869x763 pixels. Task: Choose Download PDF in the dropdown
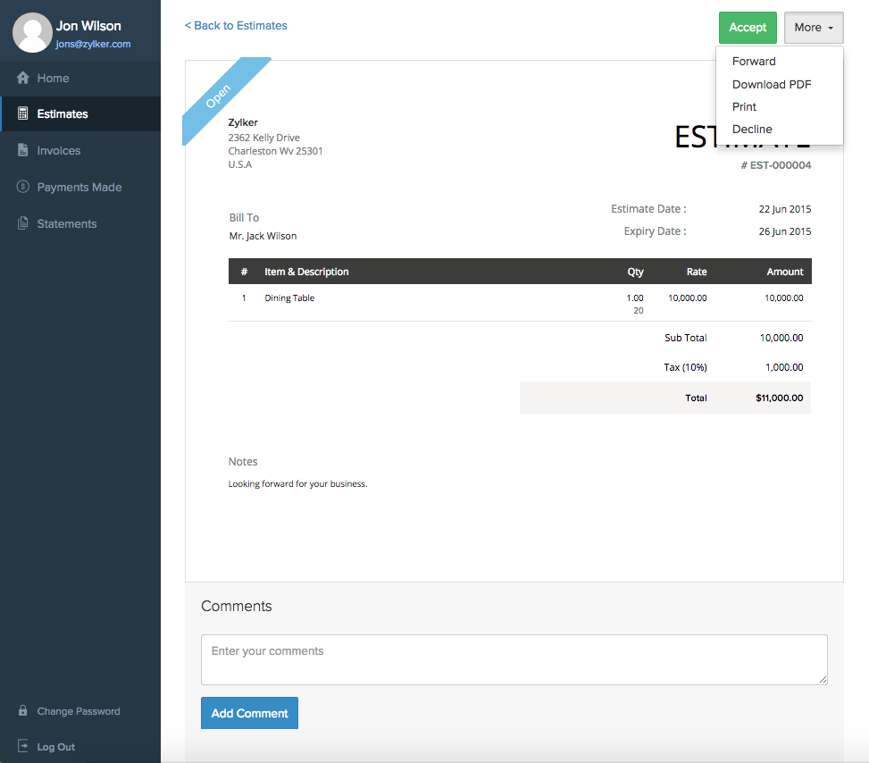coord(772,85)
